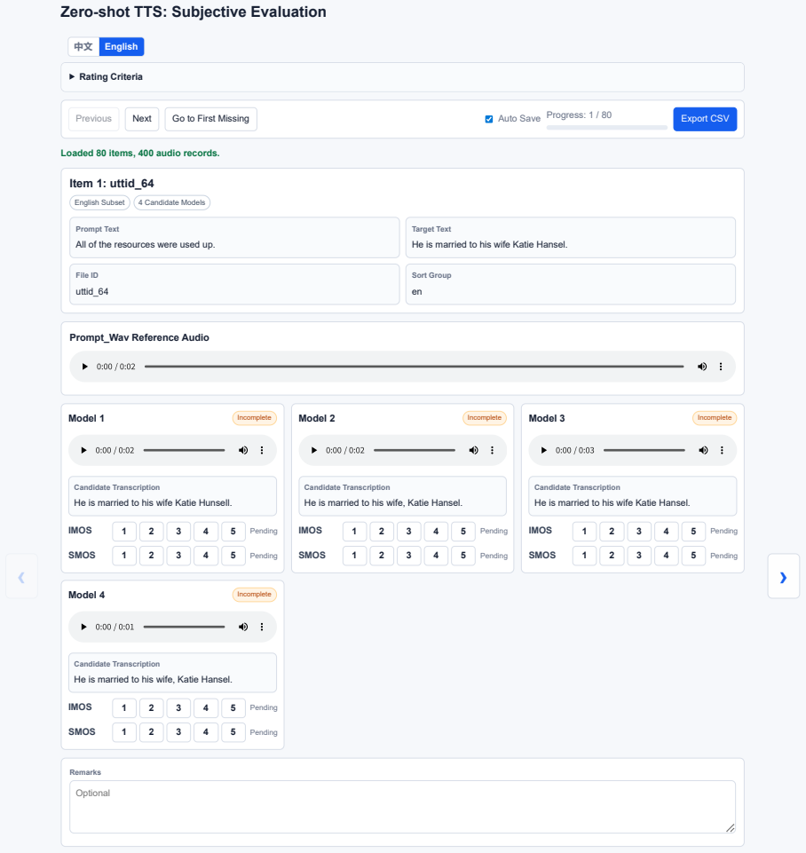Play Model 4 audio
This screenshot has width=806, height=853.
[83, 627]
